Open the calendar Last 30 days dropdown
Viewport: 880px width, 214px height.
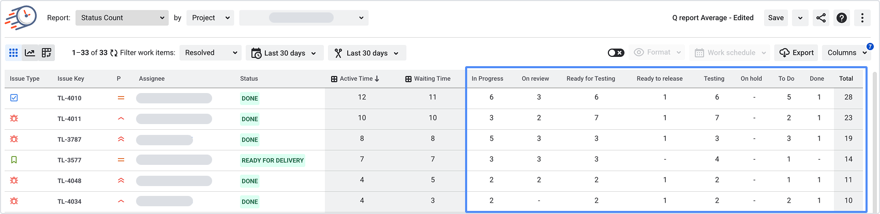coord(285,53)
